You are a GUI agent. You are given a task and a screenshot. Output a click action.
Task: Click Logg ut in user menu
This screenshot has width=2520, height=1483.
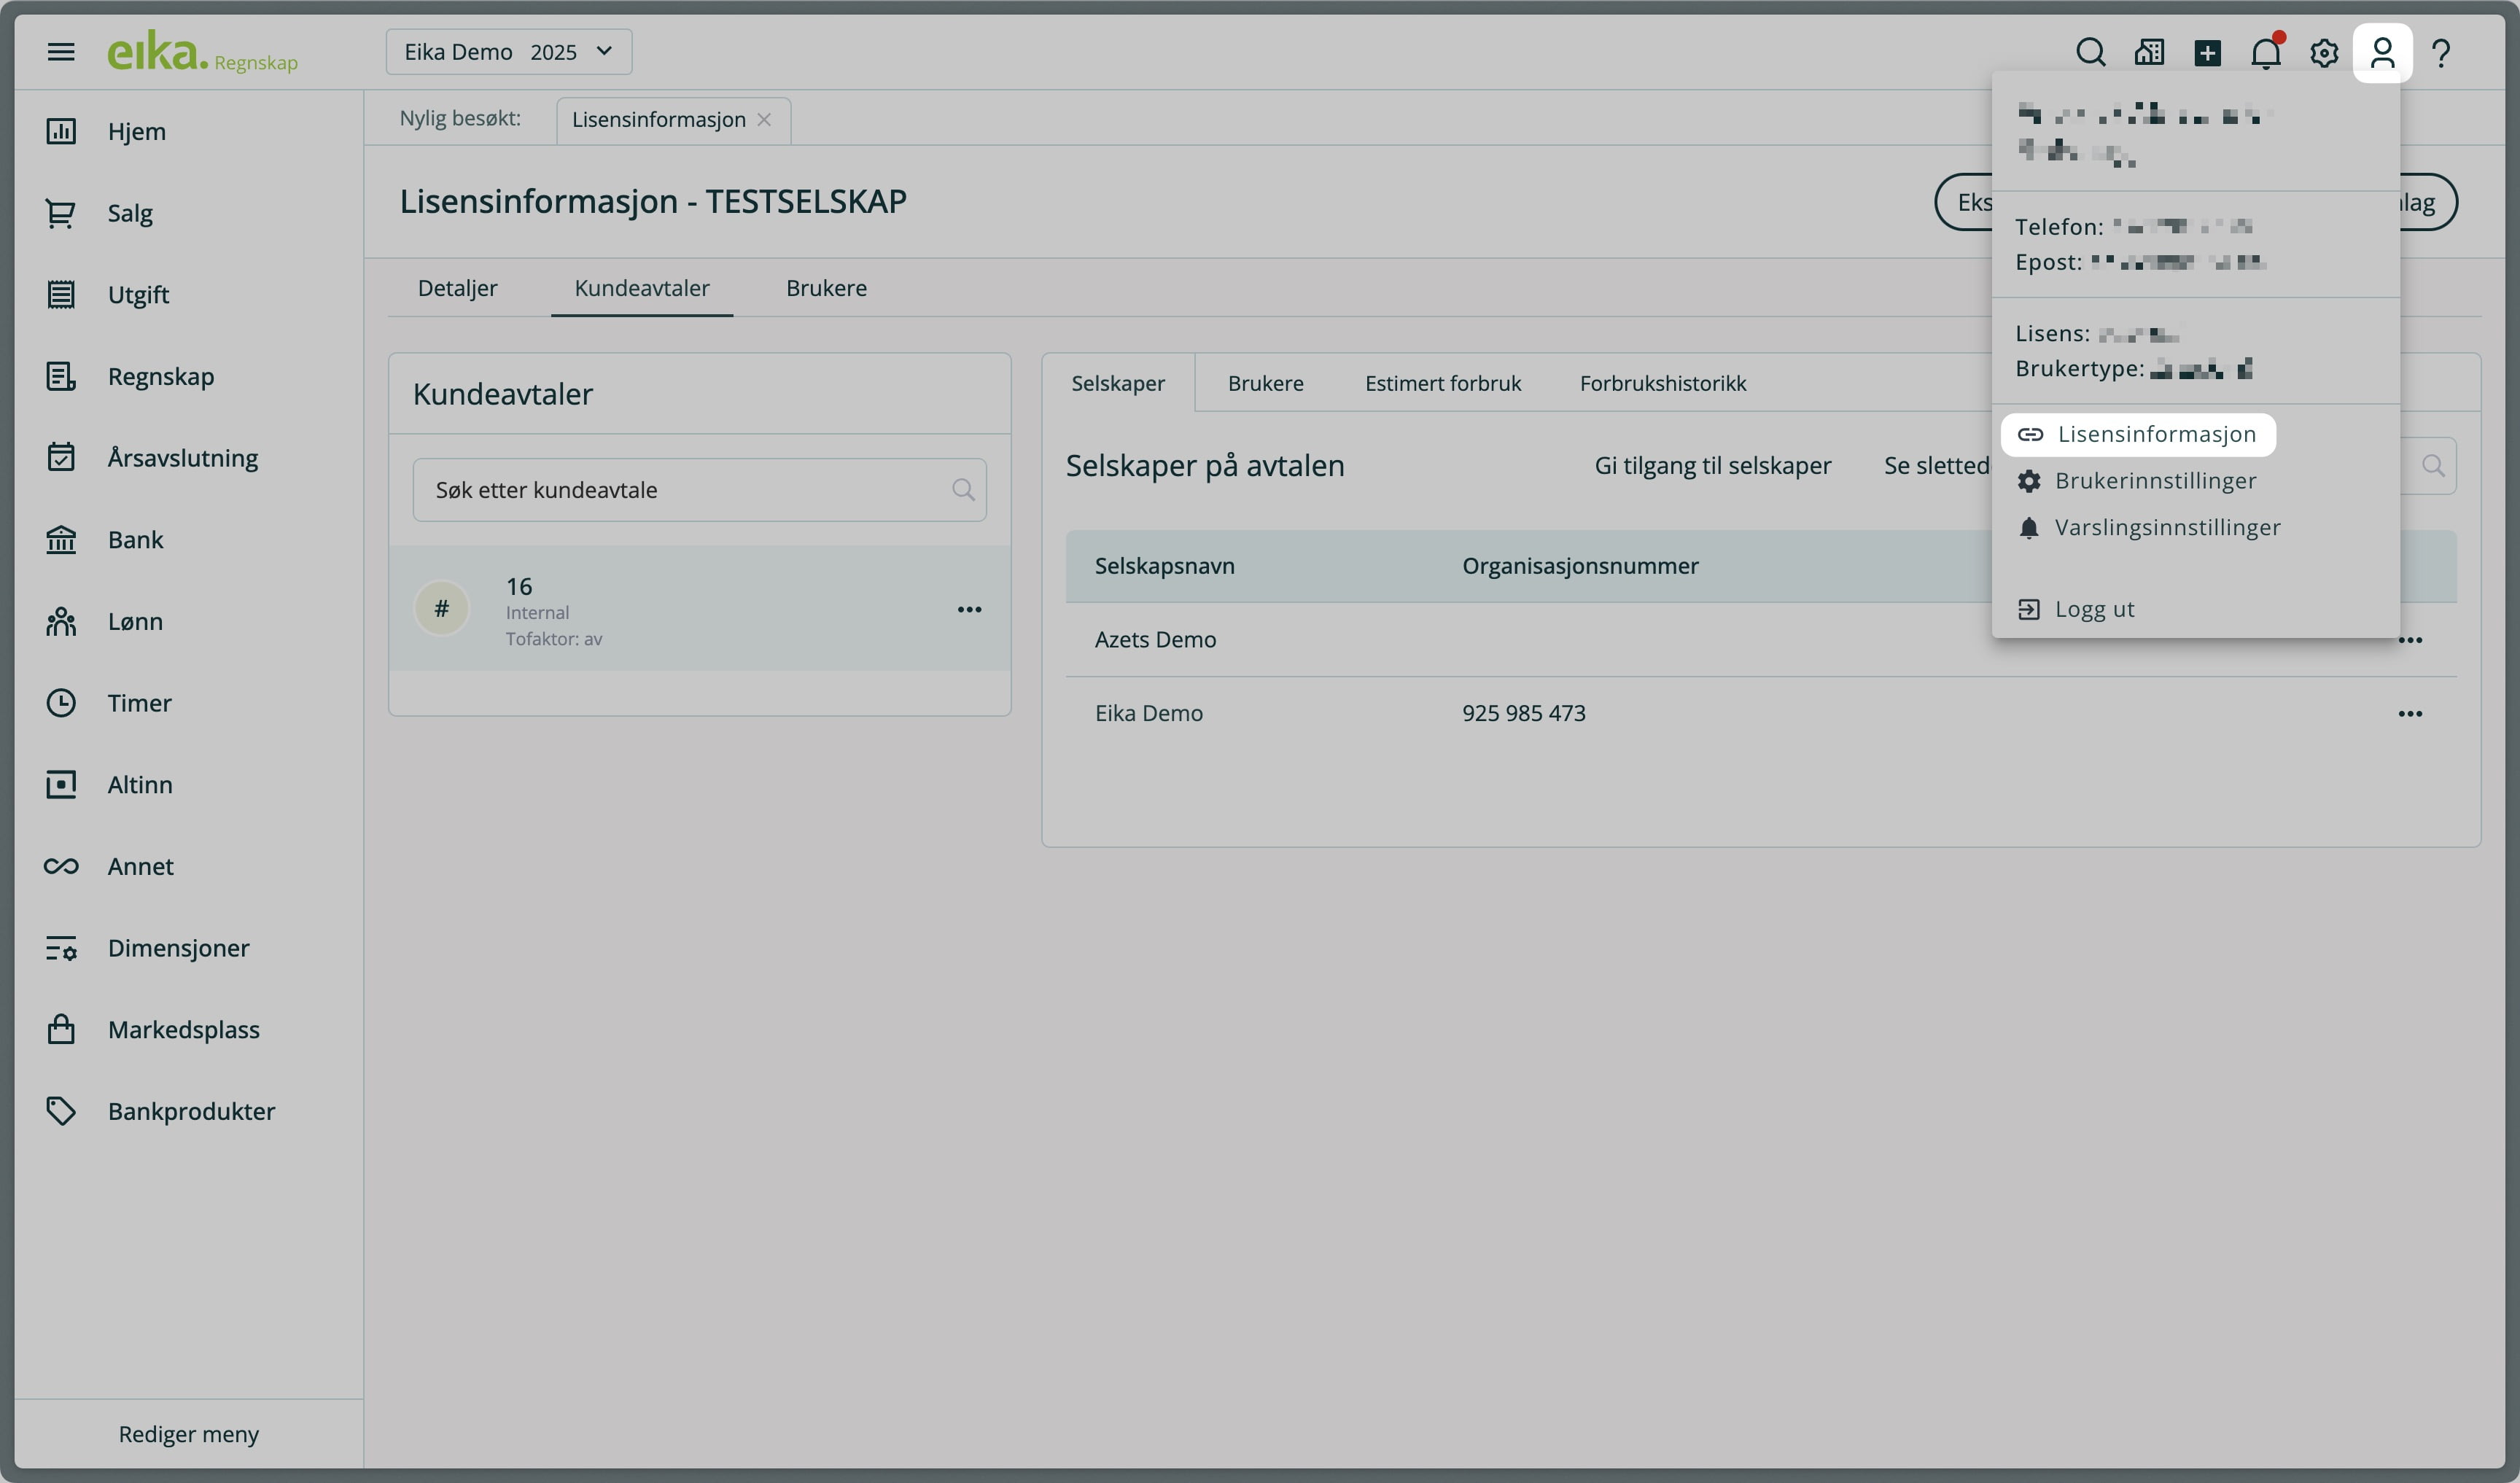point(2093,609)
